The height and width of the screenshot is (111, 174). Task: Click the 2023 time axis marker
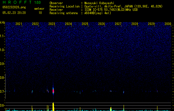tap(52, 24)
